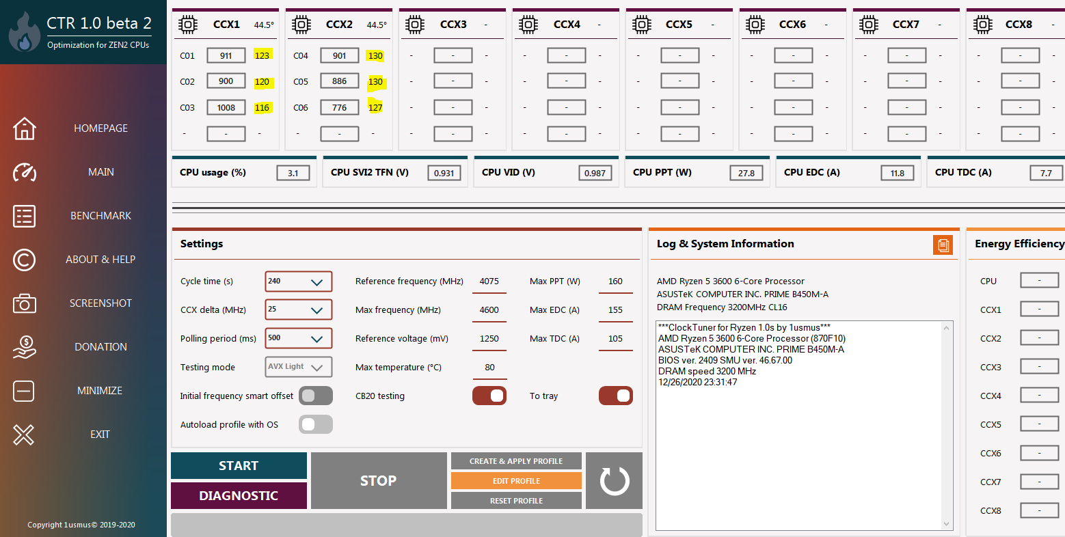Click the CCX2 chip icon
The width and height of the screenshot is (1065, 537).
pyautogui.click(x=301, y=25)
